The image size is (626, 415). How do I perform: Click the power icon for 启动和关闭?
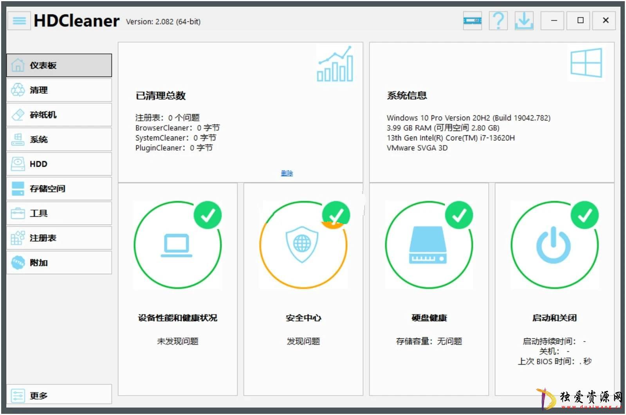(554, 245)
